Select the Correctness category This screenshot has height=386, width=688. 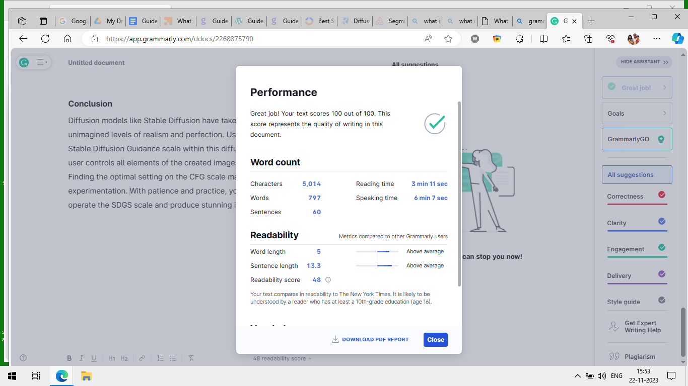pyautogui.click(x=637, y=197)
